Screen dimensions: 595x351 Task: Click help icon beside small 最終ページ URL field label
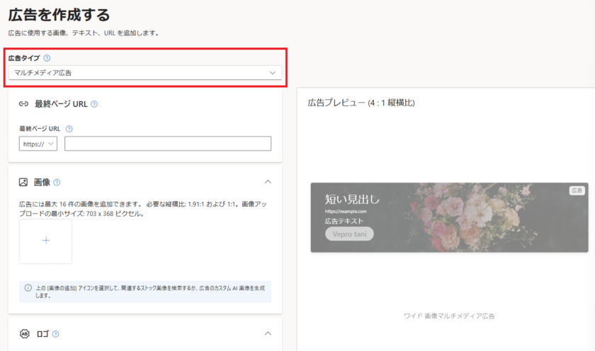pos(69,129)
